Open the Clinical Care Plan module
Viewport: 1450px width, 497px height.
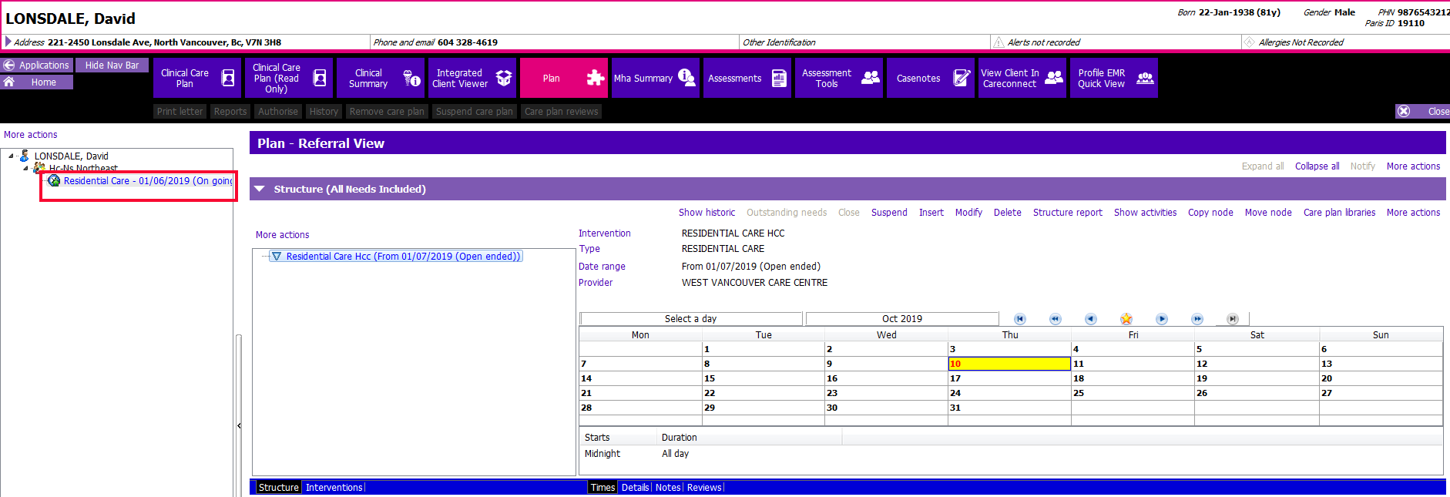197,78
